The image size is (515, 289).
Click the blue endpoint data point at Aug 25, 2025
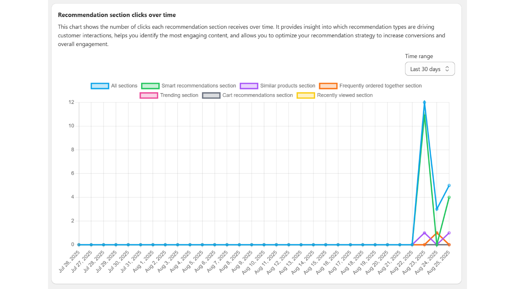point(449,185)
